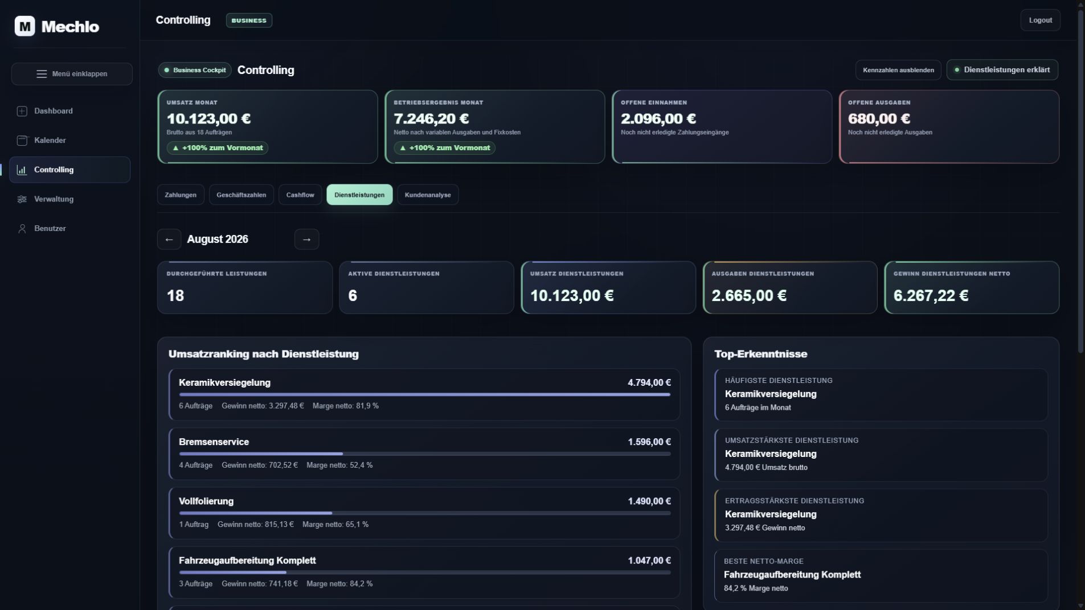Image resolution: width=1085 pixels, height=610 pixels.
Task: Click the Logout button
Action: [1040, 20]
